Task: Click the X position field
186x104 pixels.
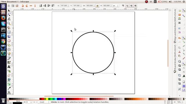Action: 64,6
